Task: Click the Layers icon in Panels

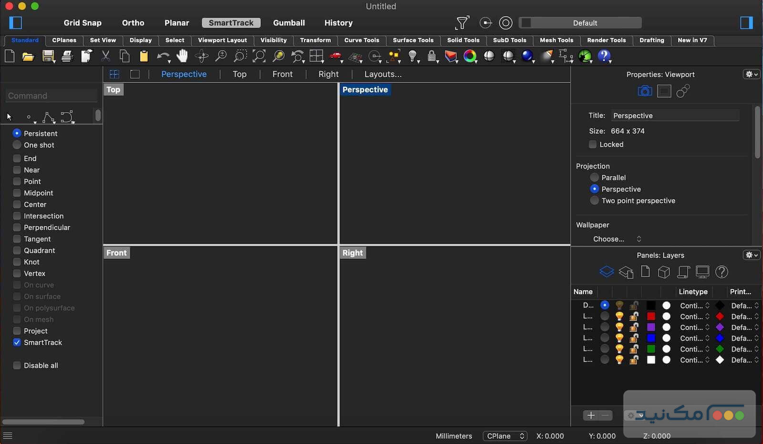Action: point(606,272)
